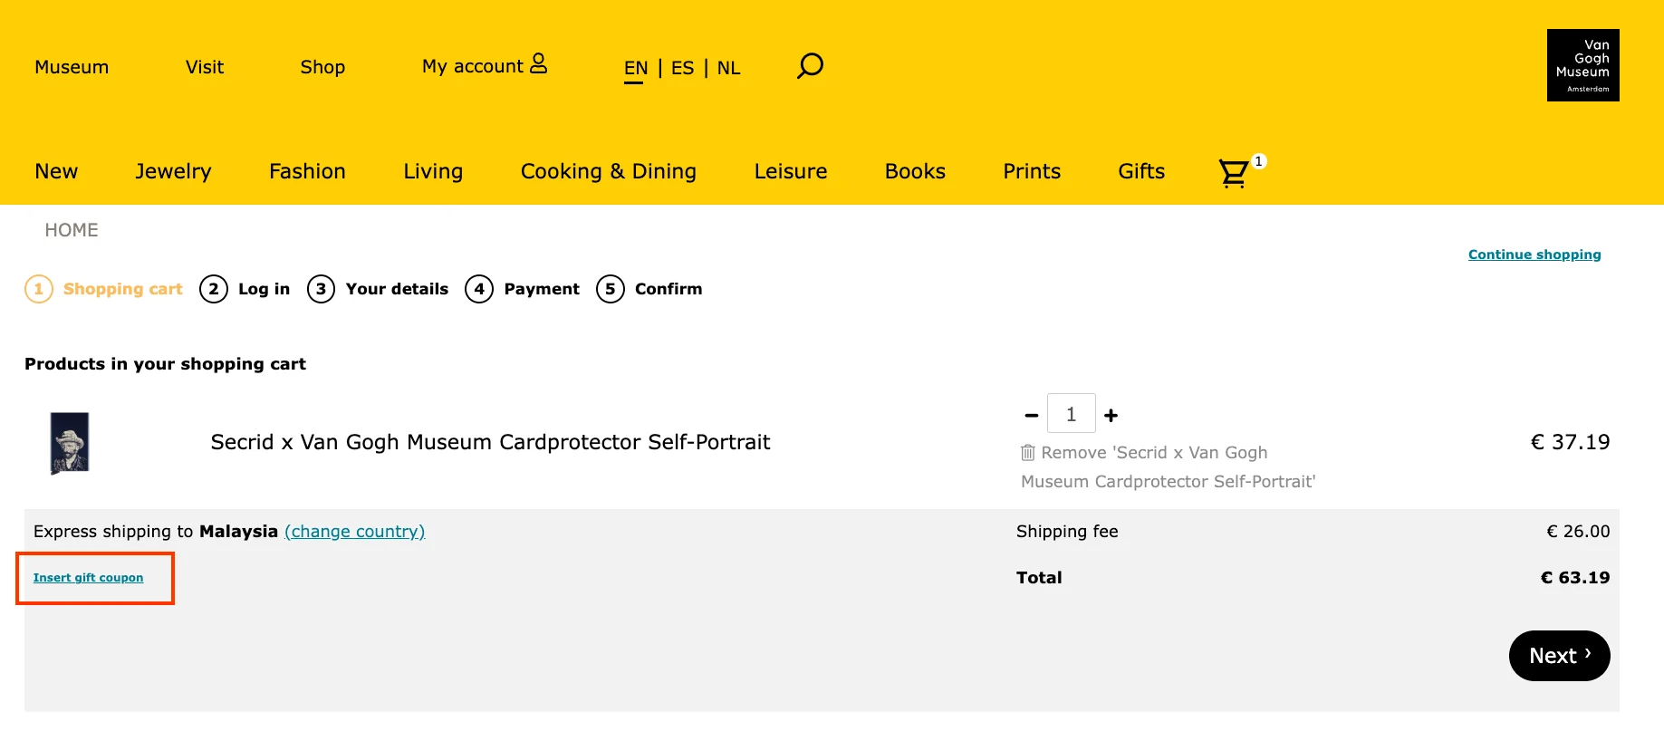The width and height of the screenshot is (1664, 731).
Task: Click the quantity input field
Action: [x=1072, y=414]
